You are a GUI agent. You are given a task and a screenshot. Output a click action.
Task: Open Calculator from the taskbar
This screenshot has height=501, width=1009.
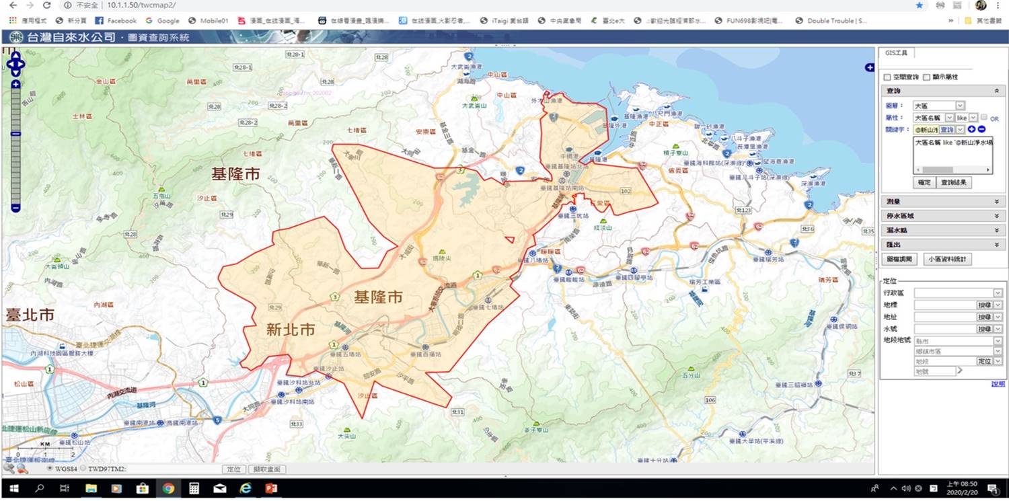194,488
